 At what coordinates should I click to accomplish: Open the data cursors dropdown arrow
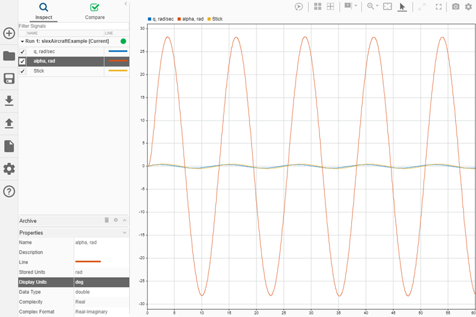tap(356, 6)
